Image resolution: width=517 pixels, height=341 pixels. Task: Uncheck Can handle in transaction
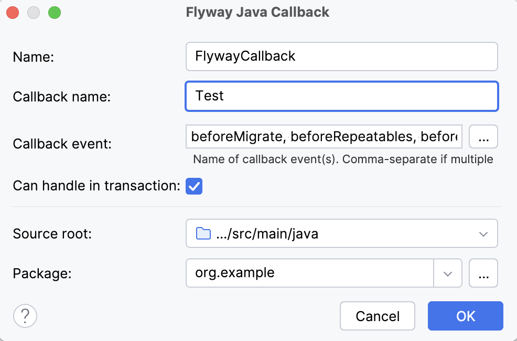(194, 186)
